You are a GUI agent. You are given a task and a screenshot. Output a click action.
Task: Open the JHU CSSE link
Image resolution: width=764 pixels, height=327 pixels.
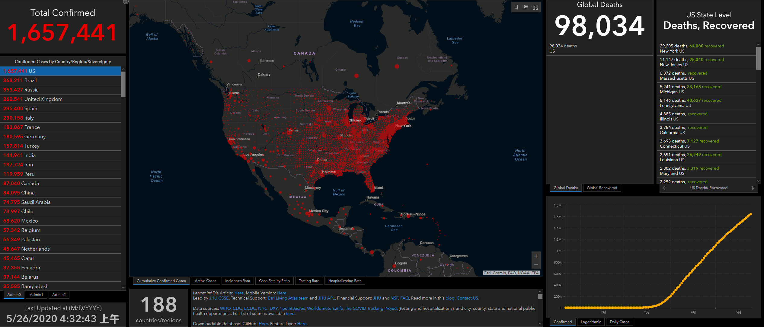(219, 298)
